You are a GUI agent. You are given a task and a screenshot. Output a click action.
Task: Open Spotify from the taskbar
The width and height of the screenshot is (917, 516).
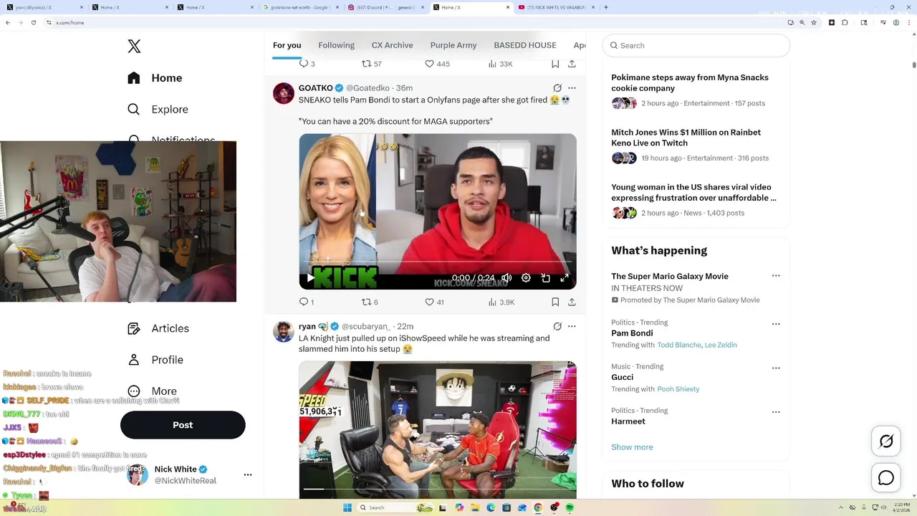click(570, 507)
